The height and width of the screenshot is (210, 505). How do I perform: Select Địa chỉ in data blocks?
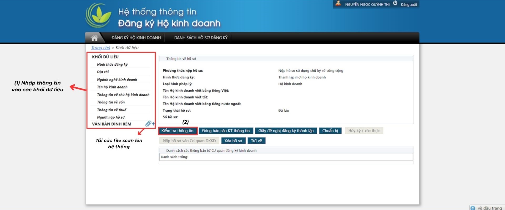pos(103,72)
